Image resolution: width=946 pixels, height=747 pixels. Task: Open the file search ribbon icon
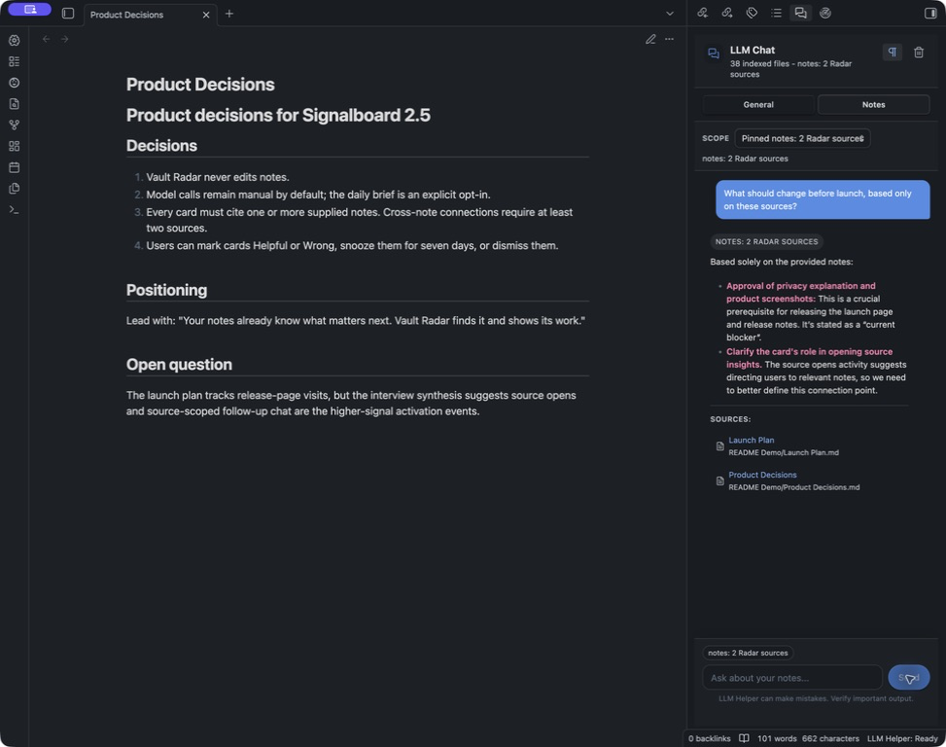click(x=15, y=104)
